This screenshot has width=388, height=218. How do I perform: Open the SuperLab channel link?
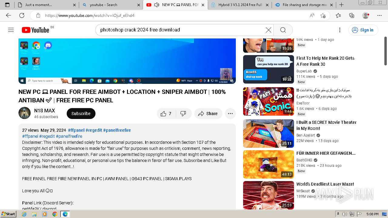tap(304, 71)
